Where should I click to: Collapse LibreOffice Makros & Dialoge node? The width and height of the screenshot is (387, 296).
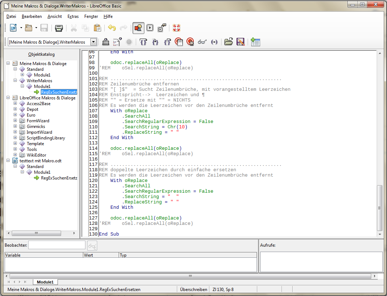pyautogui.click(x=8, y=98)
